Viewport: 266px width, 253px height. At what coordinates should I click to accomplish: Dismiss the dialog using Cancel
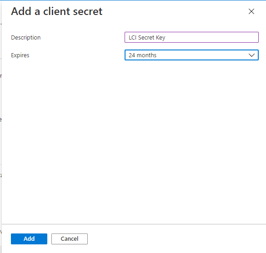coord(70,239)
